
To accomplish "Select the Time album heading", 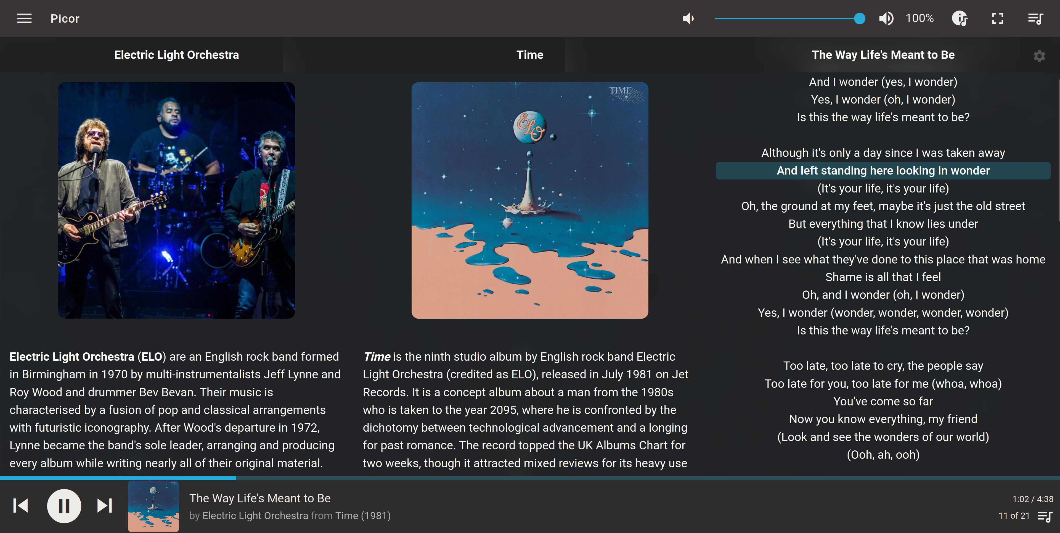I will tap(530, 55).
